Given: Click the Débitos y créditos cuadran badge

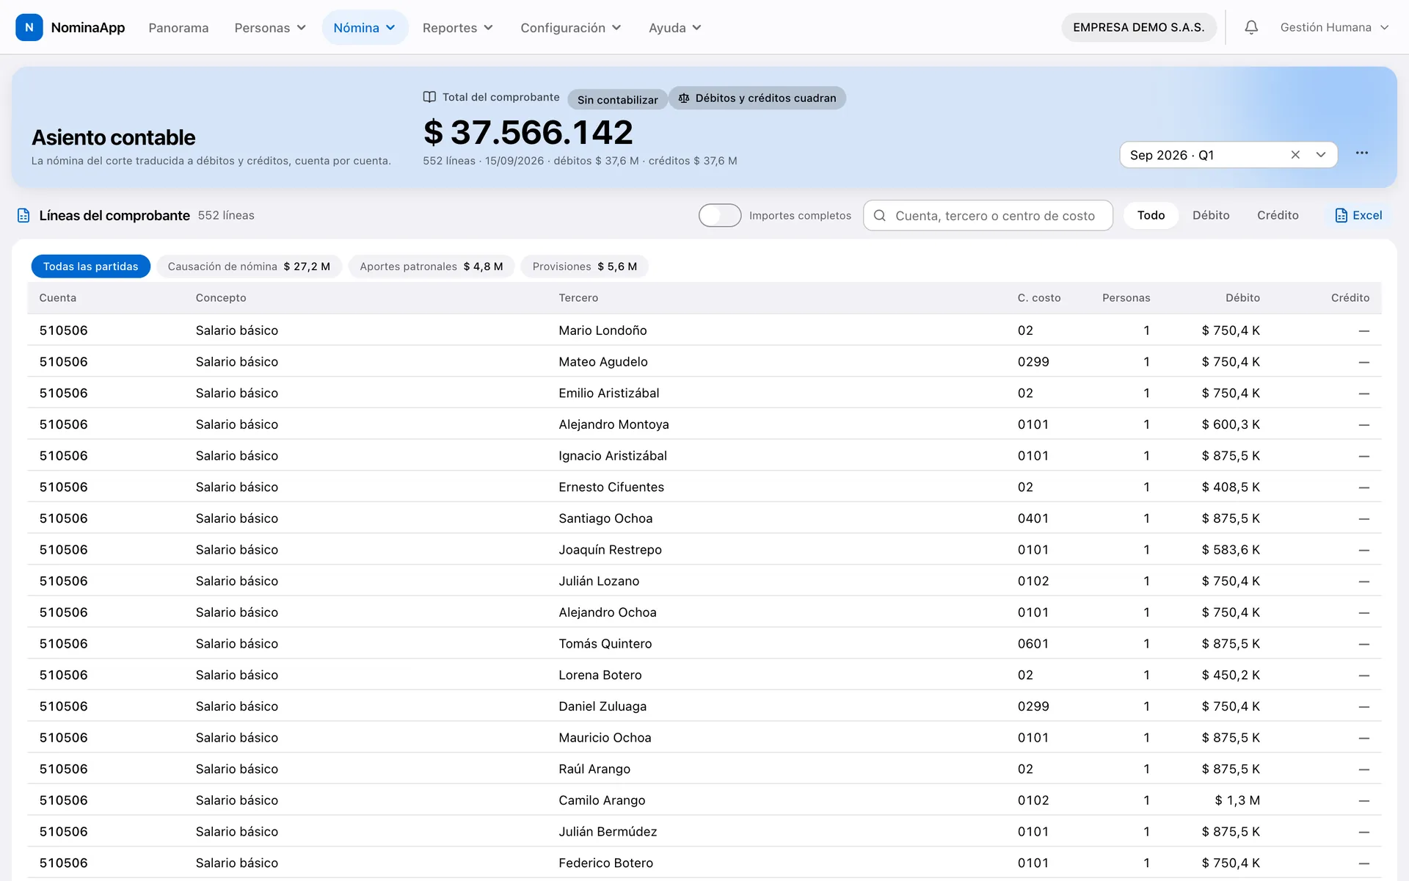Looking at the screenshot, I should point(757,98).
